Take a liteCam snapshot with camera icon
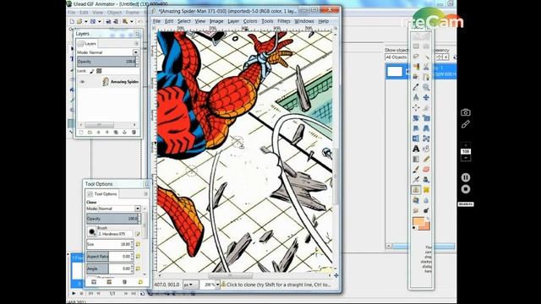 tap(466, 112)
